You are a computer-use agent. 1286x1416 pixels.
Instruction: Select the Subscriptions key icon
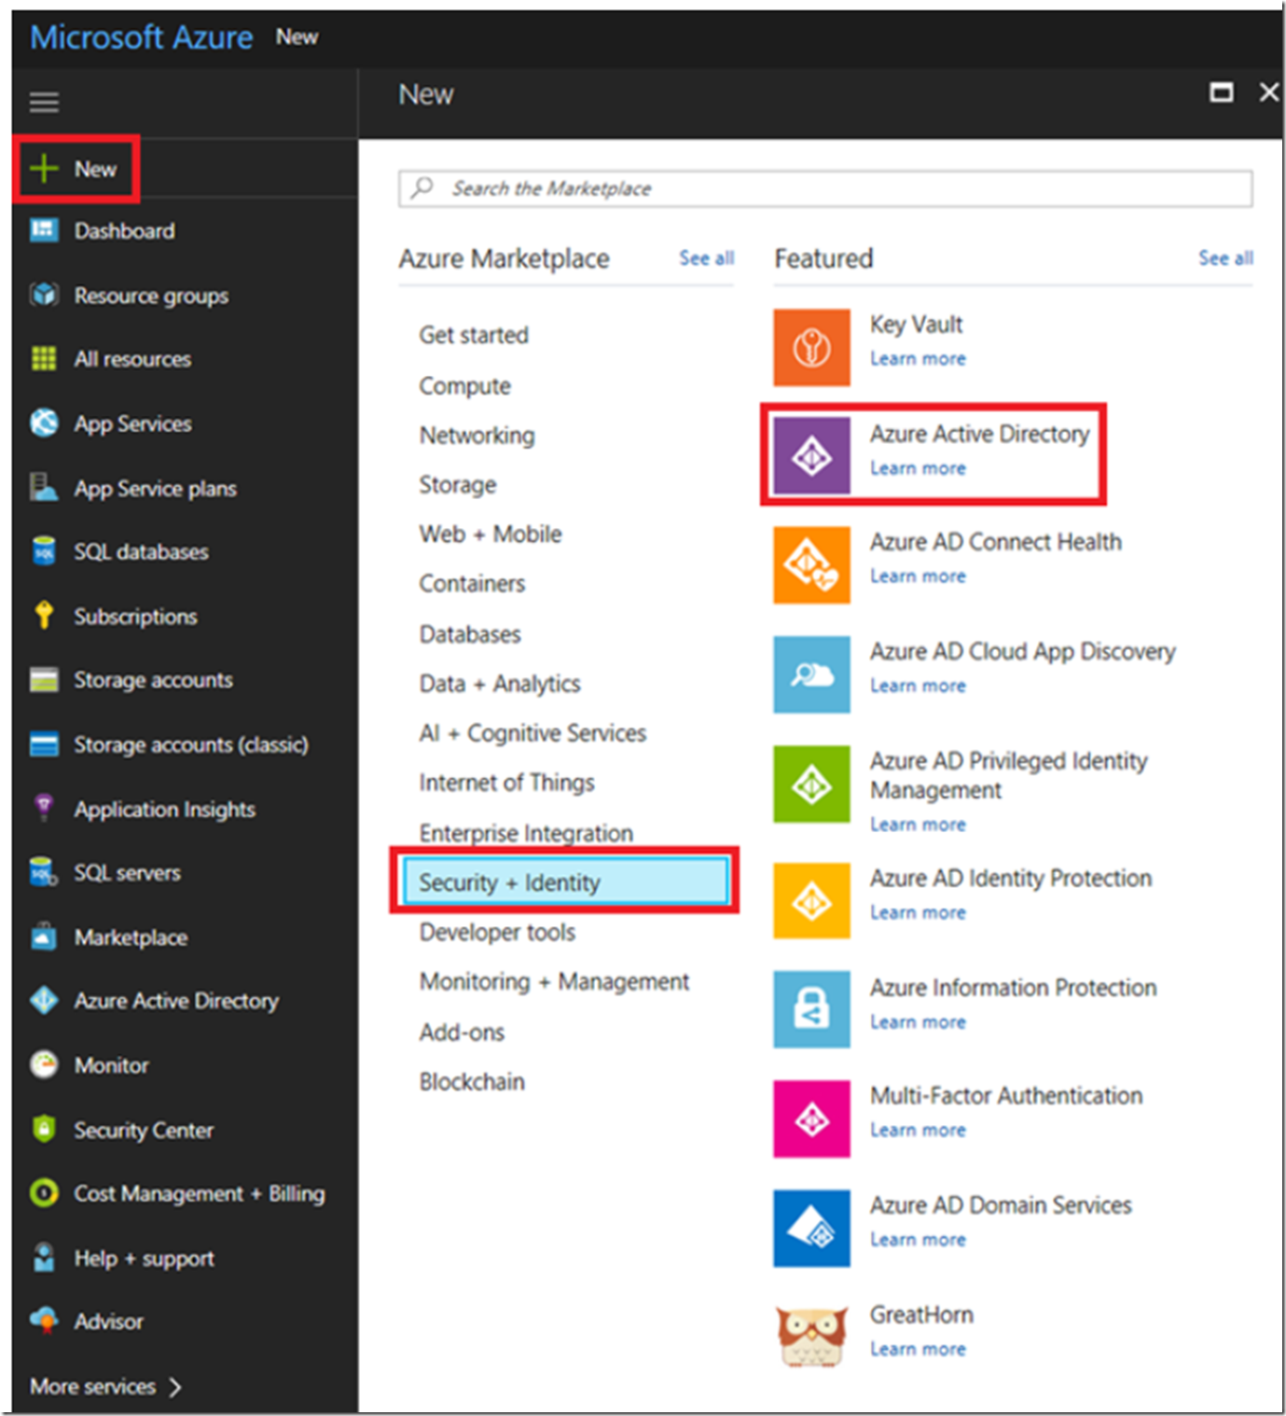(44, 616)
